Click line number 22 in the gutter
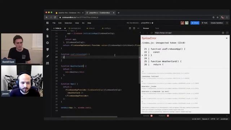This screenshot has height=130, width=231. 56,57
